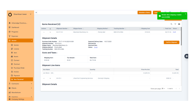Screen dimensions: 195x110
Task: Click the Schedule a Demo button
Action: [144, 12]
